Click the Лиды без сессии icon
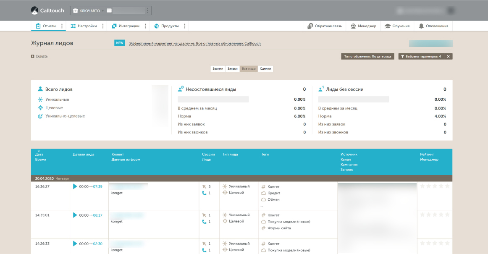This screenshot has width=488, height=254. (x=321, y=89)
